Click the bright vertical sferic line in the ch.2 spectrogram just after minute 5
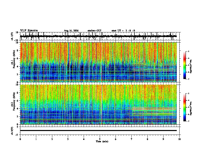202x156 pixels. coord(102,105)
